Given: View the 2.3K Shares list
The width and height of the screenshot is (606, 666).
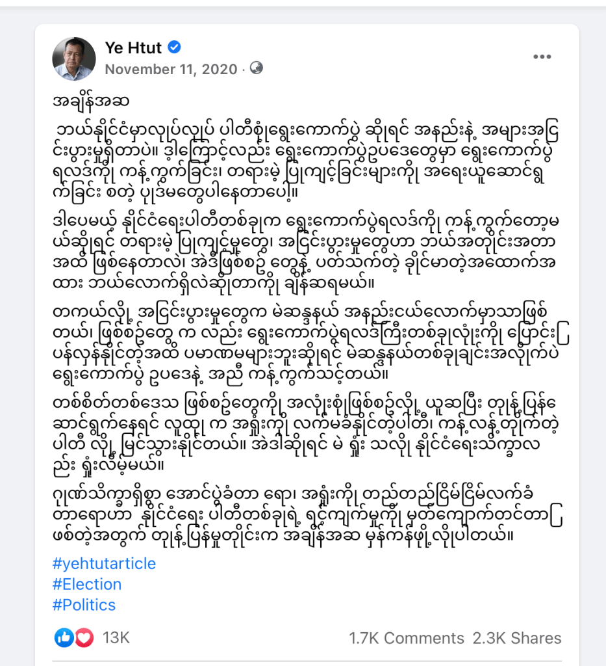Looking at the screenshot, I should pyautogui.click(x=516, y=638).
